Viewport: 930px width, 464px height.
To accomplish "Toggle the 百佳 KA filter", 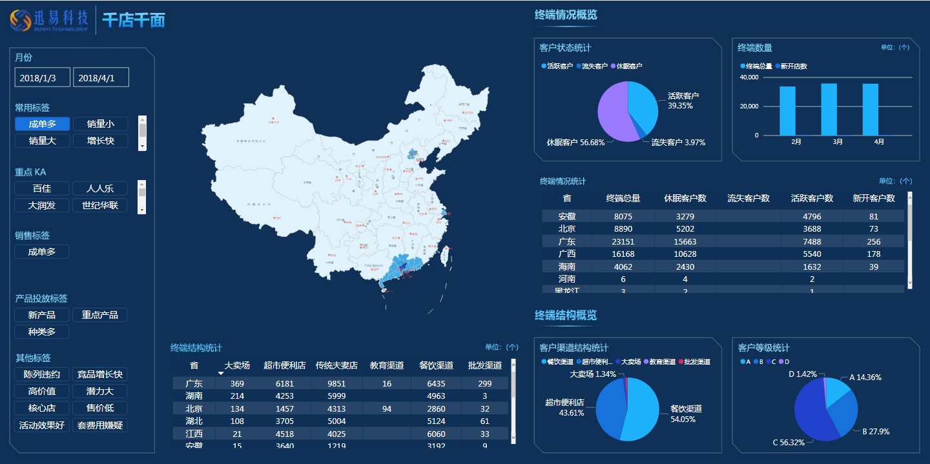I will [42, 188].
